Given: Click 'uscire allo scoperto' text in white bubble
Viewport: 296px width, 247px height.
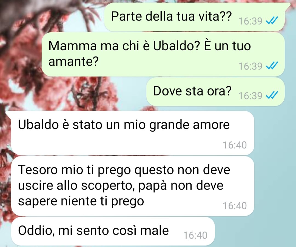Looking at the screenshot, I should tap(76, 185).
